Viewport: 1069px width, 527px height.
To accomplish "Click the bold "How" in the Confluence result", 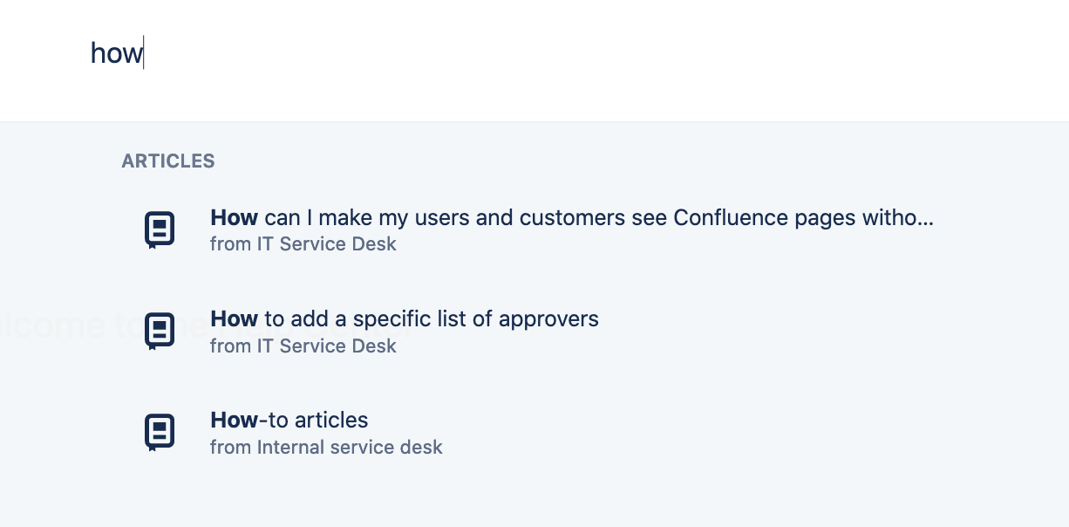I will (x=234, y=217).
